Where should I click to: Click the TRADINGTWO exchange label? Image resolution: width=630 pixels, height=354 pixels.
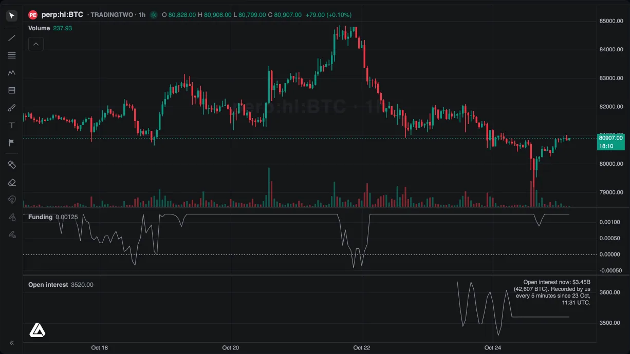click(112, 15)
